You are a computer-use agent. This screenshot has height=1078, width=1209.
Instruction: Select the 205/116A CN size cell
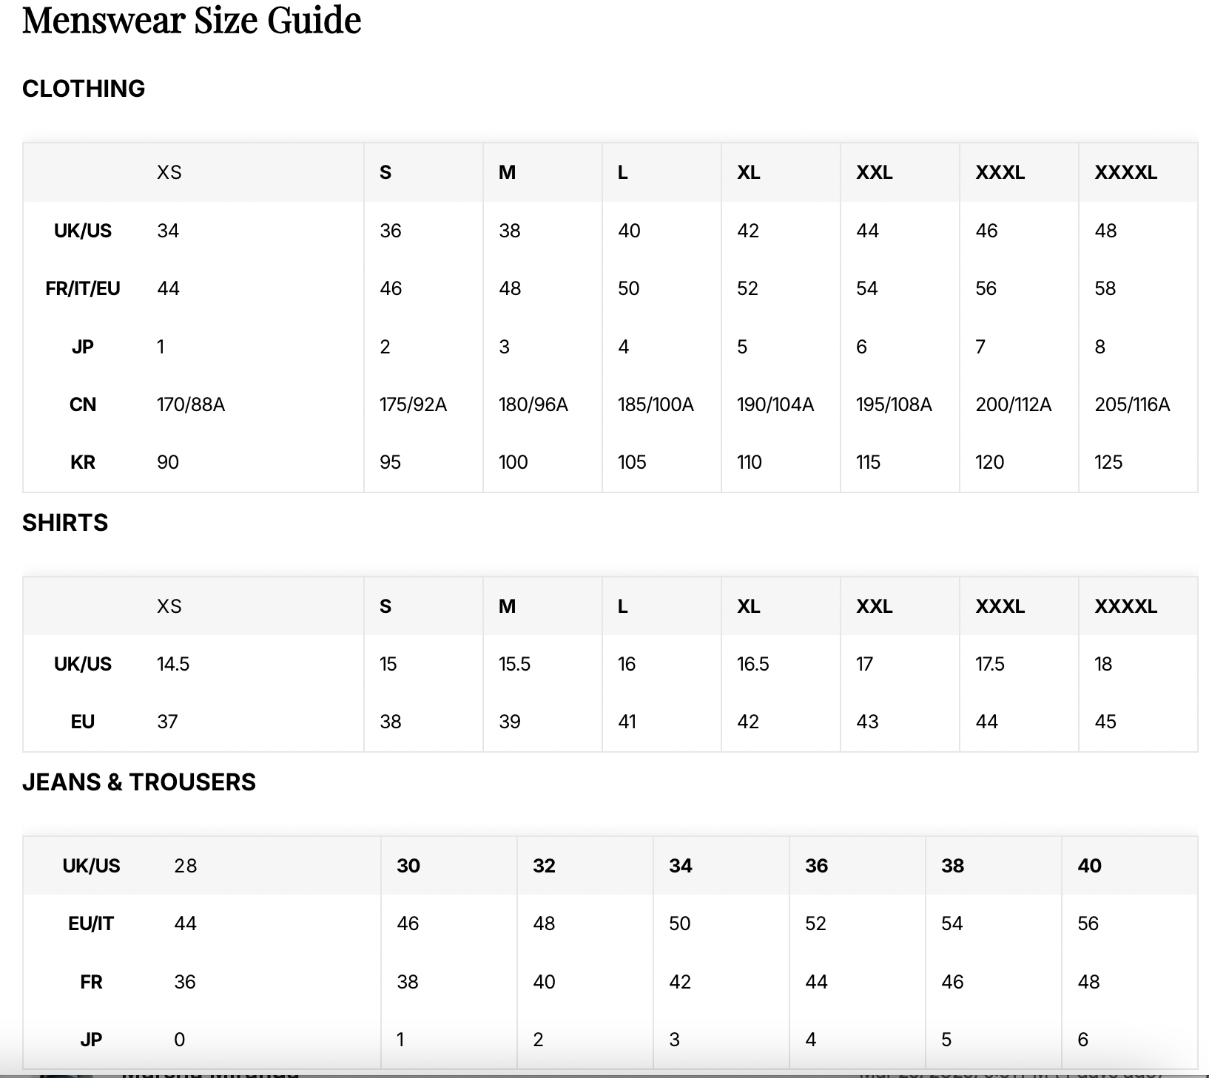1132,404
